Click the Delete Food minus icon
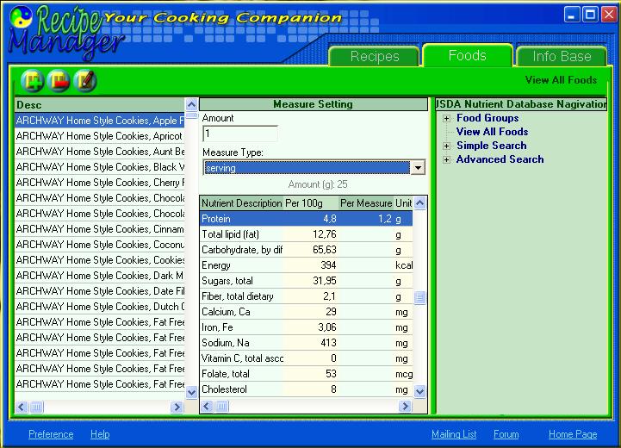The height and width of the screenshot is (448, 621). pyautogui.click(x=59, y=80)
